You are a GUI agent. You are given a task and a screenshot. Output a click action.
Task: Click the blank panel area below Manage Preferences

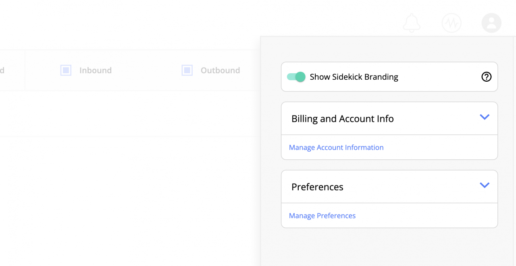tap(389, 247)
